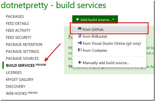Screen dimensions: 155x101
Task: Click the plus icon on Add build source
Action: (x=77, y=19)
